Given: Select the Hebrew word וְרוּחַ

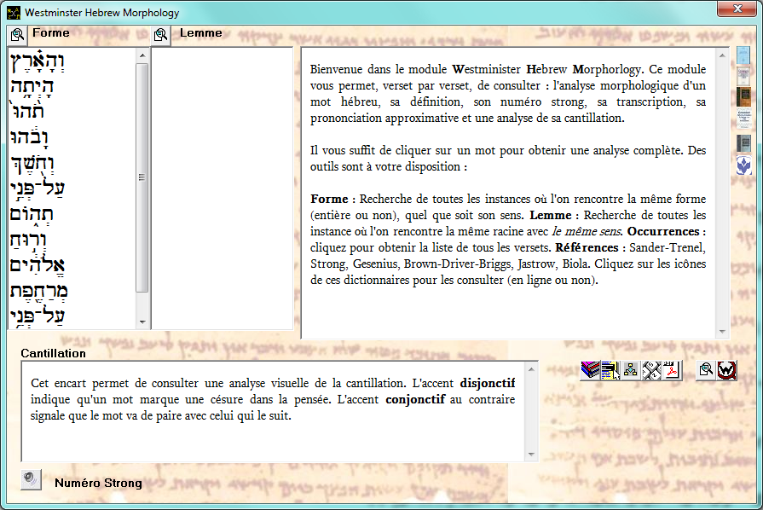Looking at the screenshot, I should point(28,240).
